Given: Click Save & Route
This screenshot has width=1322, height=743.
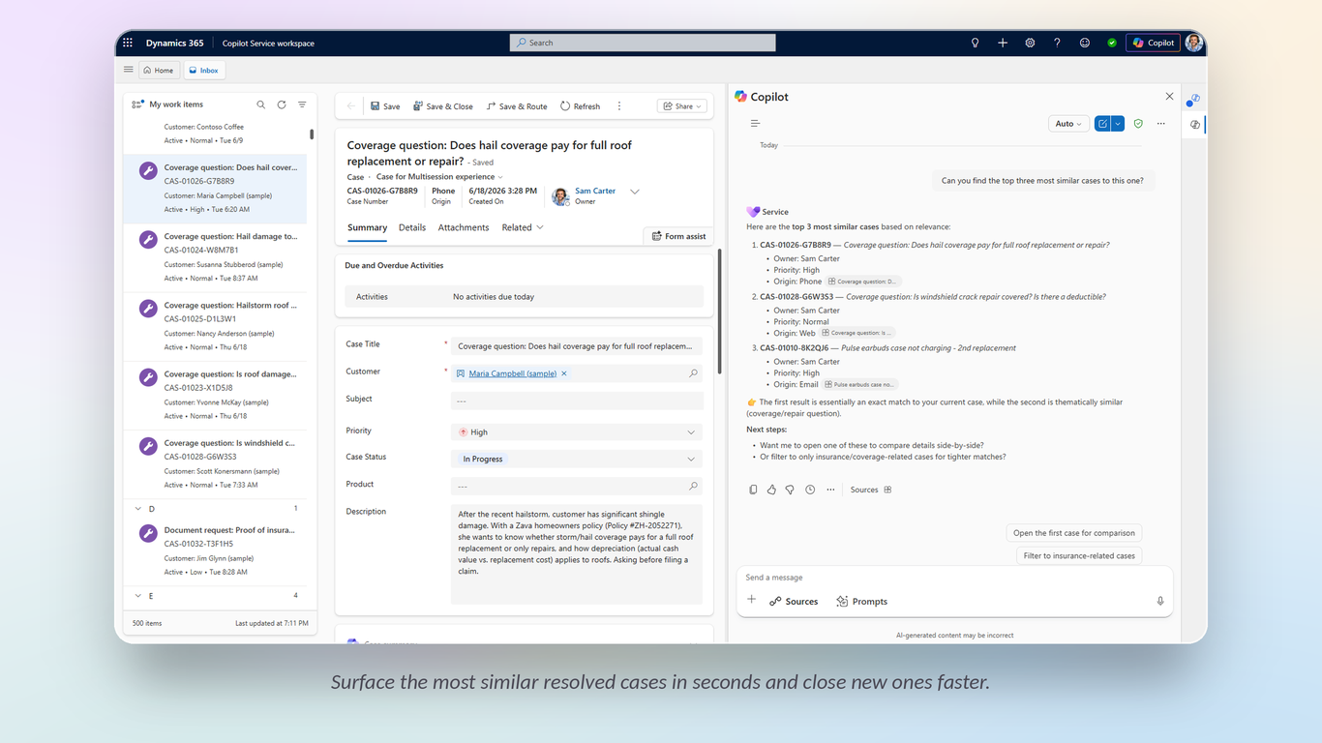Looking at the screenshot, I should coord(517,106).
